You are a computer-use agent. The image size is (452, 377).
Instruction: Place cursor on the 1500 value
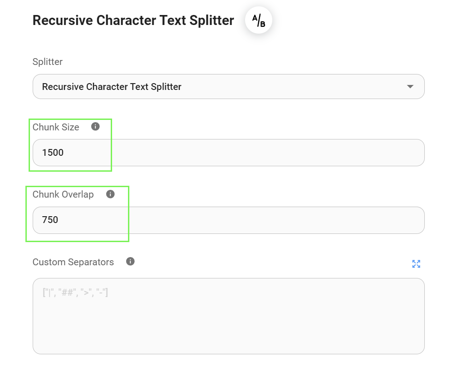point(53,153)
